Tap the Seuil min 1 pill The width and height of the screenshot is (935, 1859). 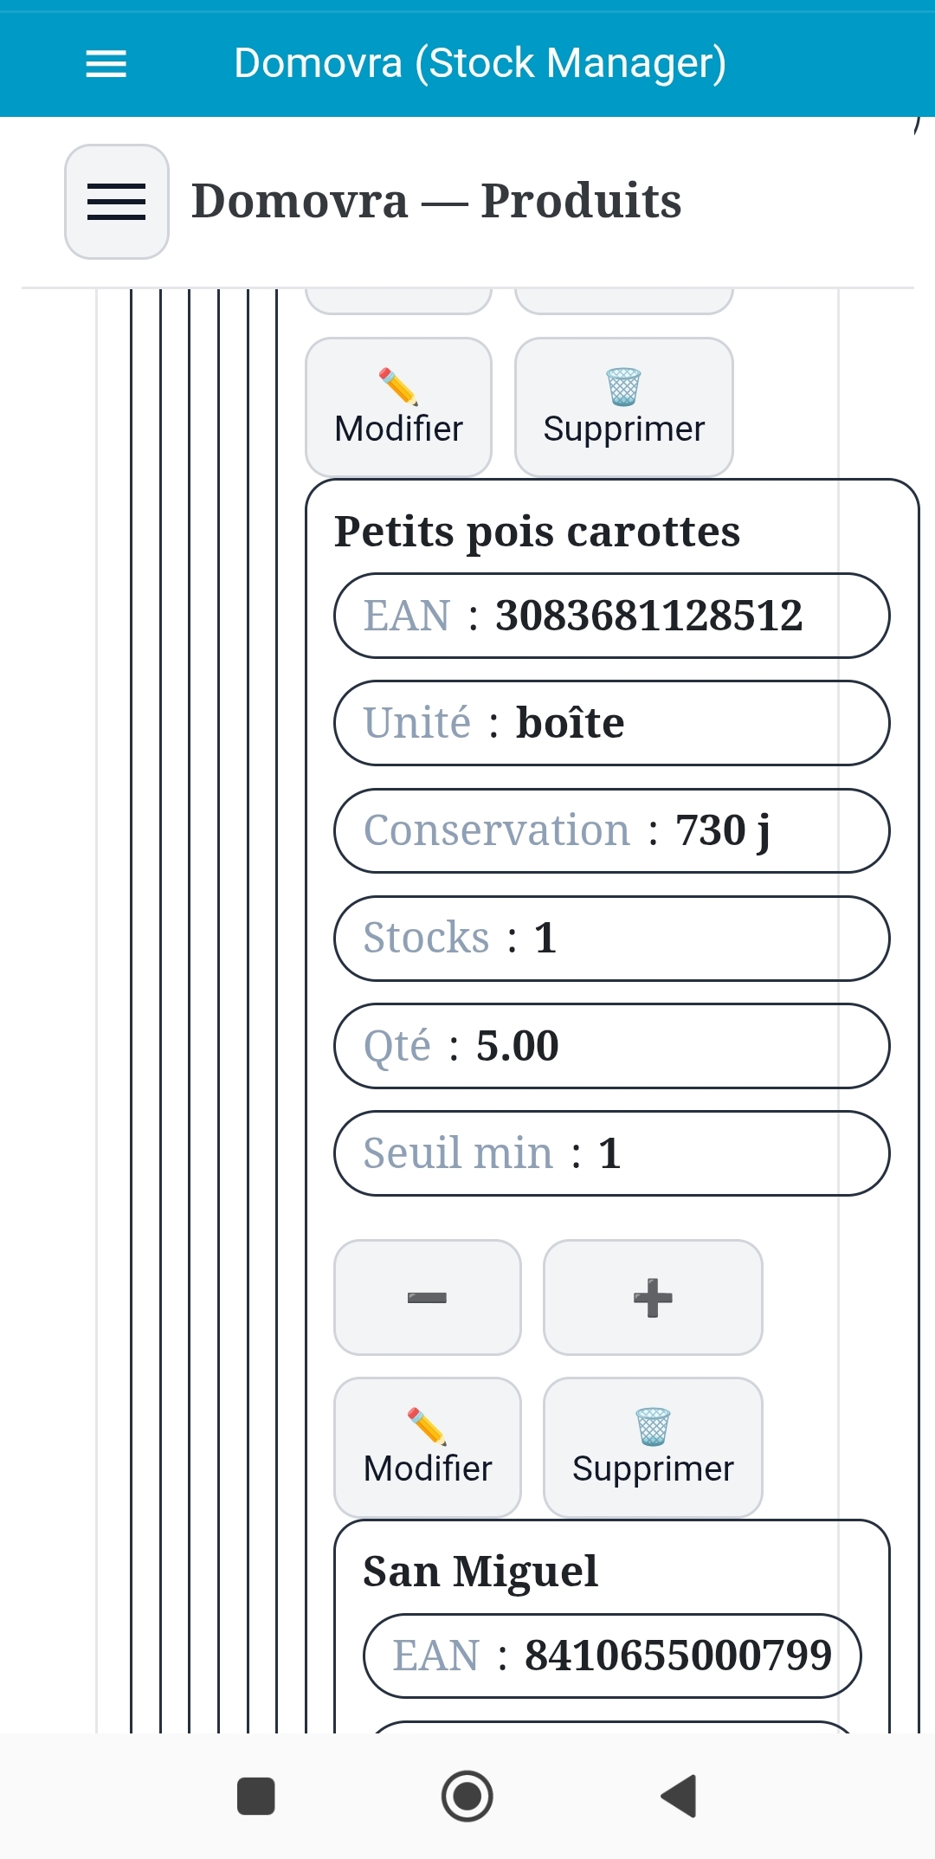(x=611, y=1152)
